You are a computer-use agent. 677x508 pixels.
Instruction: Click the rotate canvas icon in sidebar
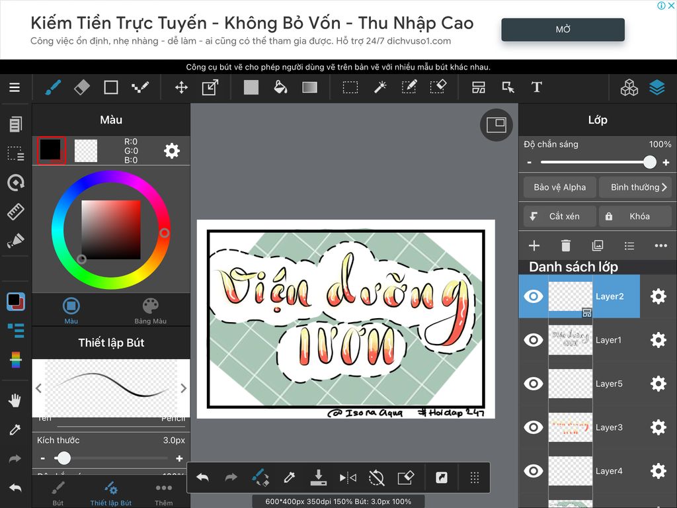pyautogui.click(x=16, y=183)
